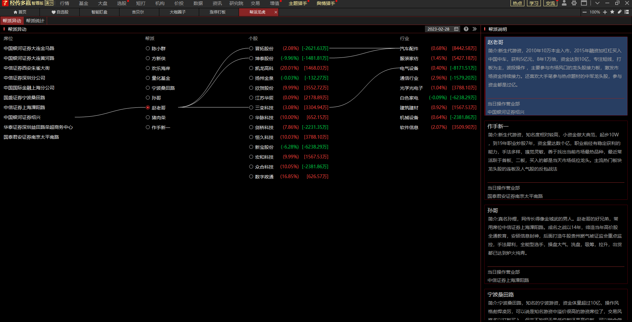632x322 pixels.
Task: Select stock 凯龙高科 radio button
Action: tap(251, 68)
